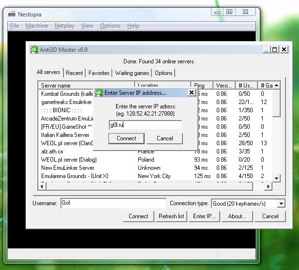The height and width of the screenshot is (270, 299).
Task: Click the Connect button below Username
Action: point(138,216)
